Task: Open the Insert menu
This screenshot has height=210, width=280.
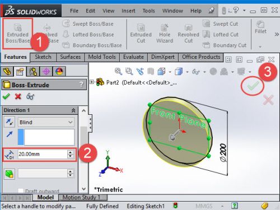Action: (x=128, y=11)
